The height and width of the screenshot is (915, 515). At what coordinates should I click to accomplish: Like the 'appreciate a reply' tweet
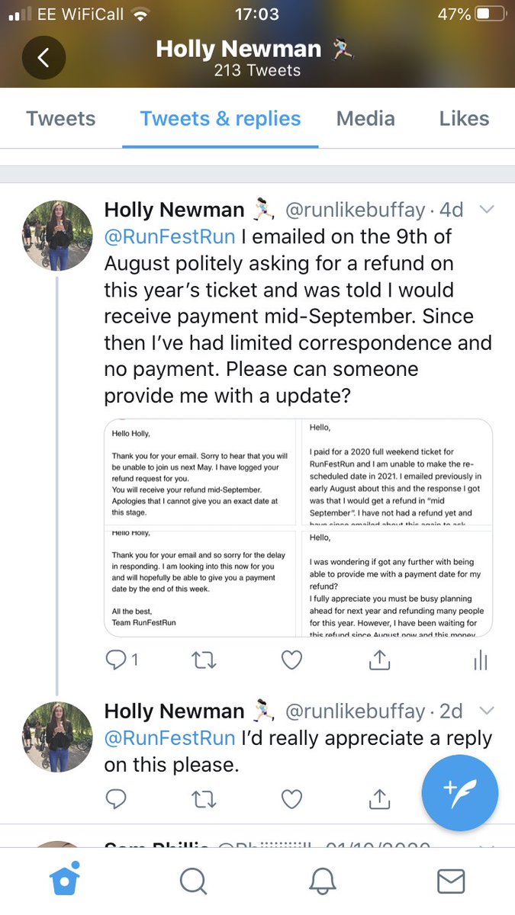[292, 798]
